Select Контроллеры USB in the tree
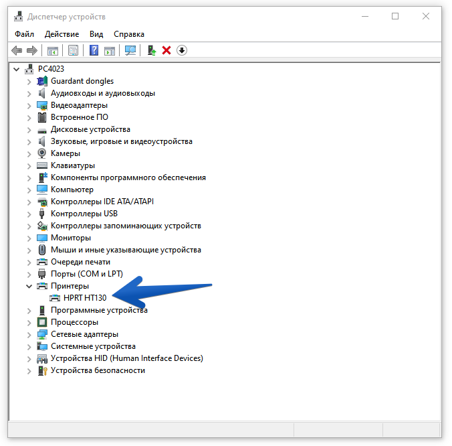This screenshot has height=446, width=452. [x=84, y=214]
